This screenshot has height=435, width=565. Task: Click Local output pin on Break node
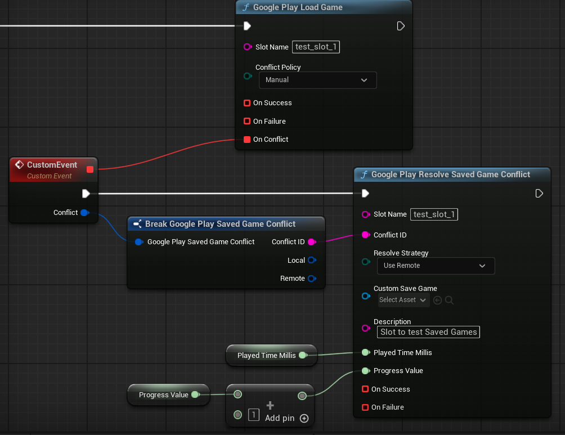pyautogui.click(x=312, y=261)
